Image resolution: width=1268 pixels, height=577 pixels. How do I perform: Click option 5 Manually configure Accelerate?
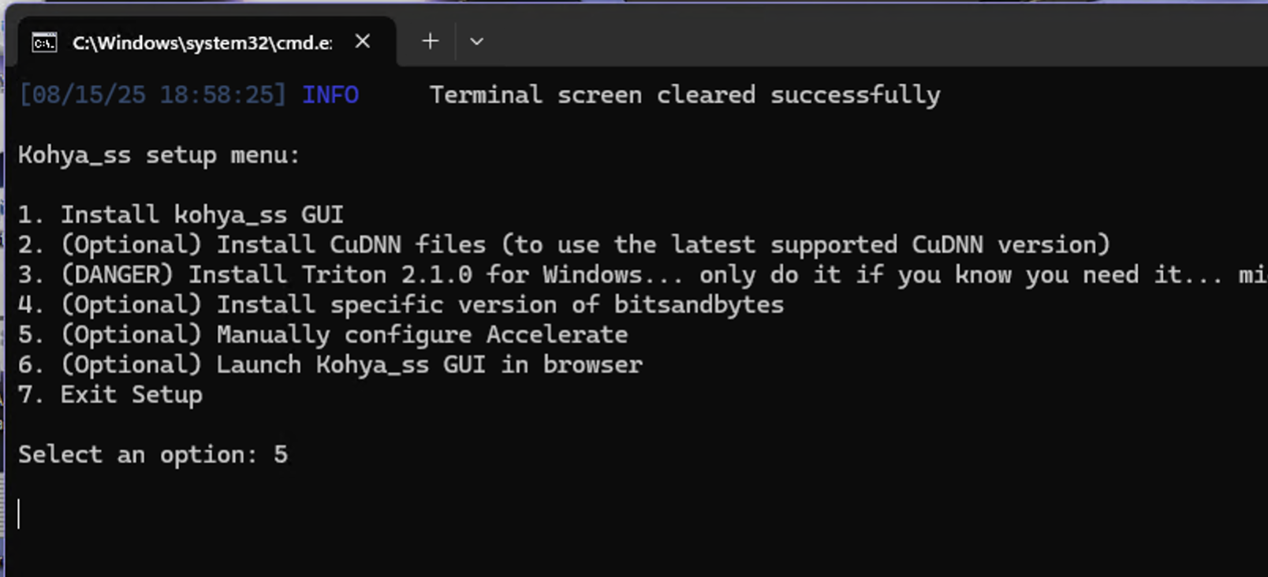323,335
